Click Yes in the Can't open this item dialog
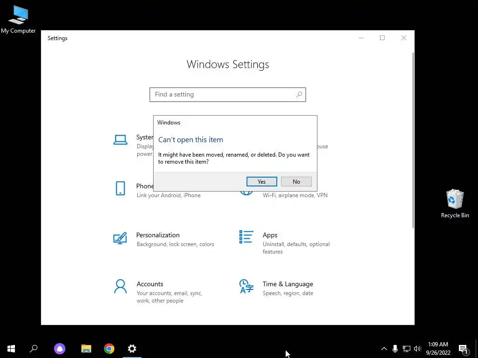 (261, 181)
